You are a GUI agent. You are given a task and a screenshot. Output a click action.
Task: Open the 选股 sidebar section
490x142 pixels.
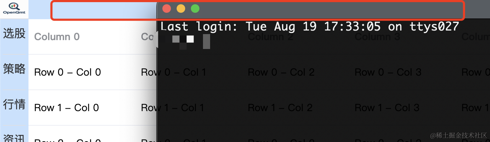[x=14, y=34]
